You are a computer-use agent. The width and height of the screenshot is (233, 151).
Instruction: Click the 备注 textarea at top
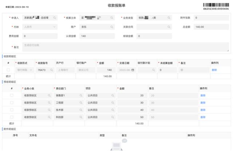126,47
